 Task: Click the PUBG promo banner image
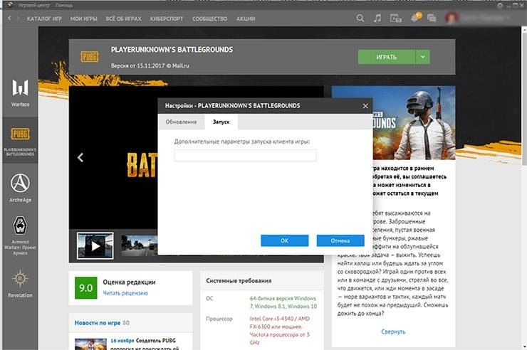click(414, 123)
